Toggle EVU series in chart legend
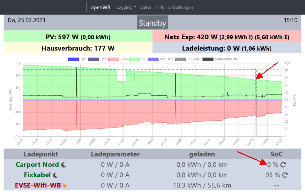The image size is (305, 192). [x=117, y=59]
